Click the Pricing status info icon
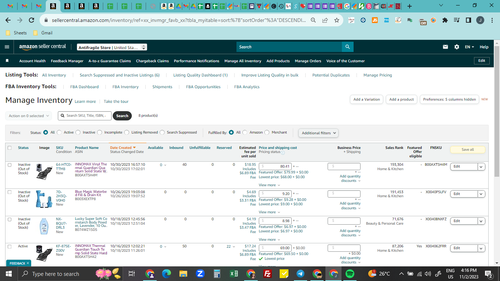Image resolution: width=500 pixels, height=281 pixels. pos(283,153)
